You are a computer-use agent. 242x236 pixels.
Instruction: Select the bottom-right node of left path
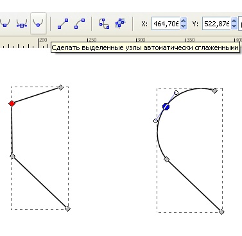click(67, 208)
